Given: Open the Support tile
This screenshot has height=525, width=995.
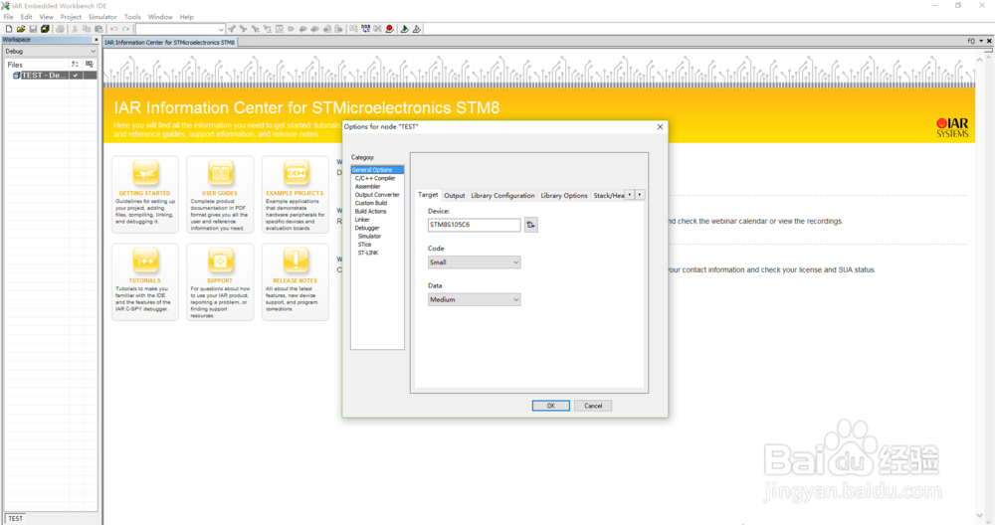Looking at the screenshot, I should point(220,282).
